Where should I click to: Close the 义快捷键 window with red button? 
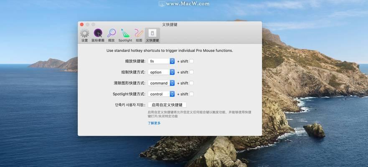click(82, 24)
